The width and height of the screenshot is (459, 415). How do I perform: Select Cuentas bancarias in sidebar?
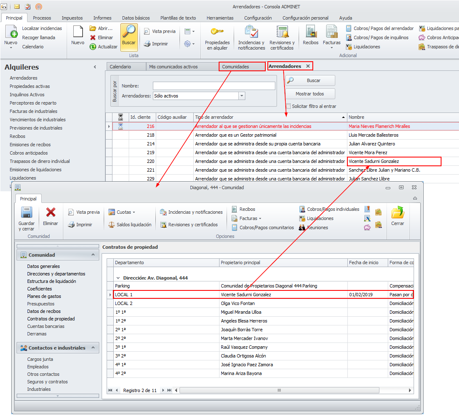click(46, 326)
